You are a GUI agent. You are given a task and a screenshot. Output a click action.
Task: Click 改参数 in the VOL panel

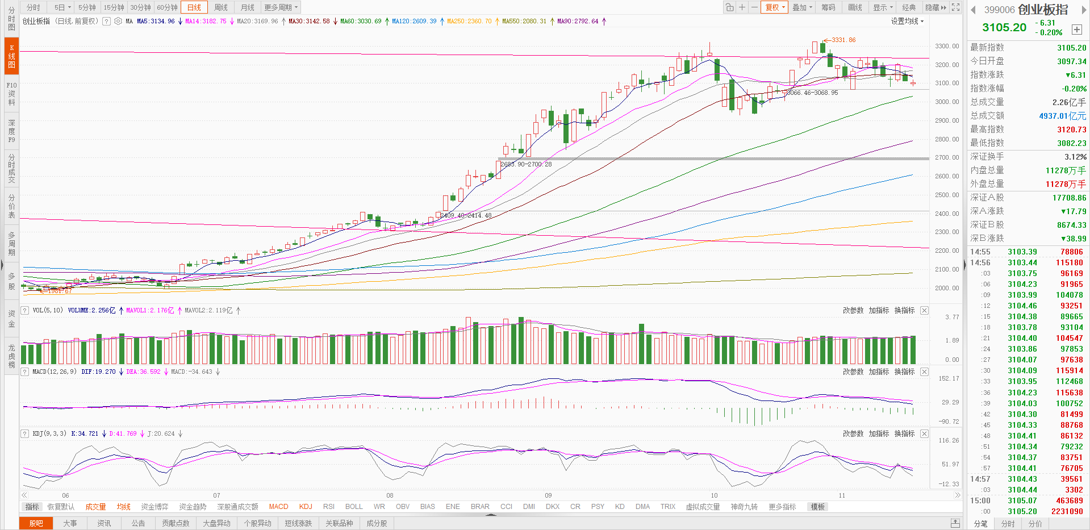point(853,310)
